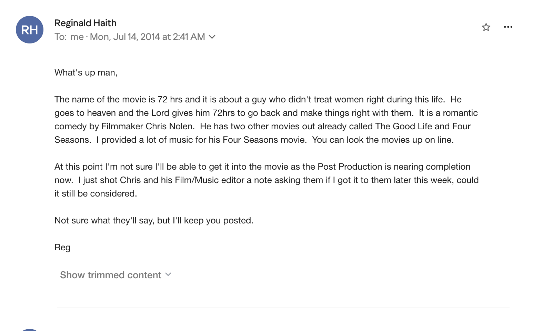Click the words 'Filmmaker Chris Nolen' in the email
The height and width of the screenshot is (331, 533).
pos(147,126)
